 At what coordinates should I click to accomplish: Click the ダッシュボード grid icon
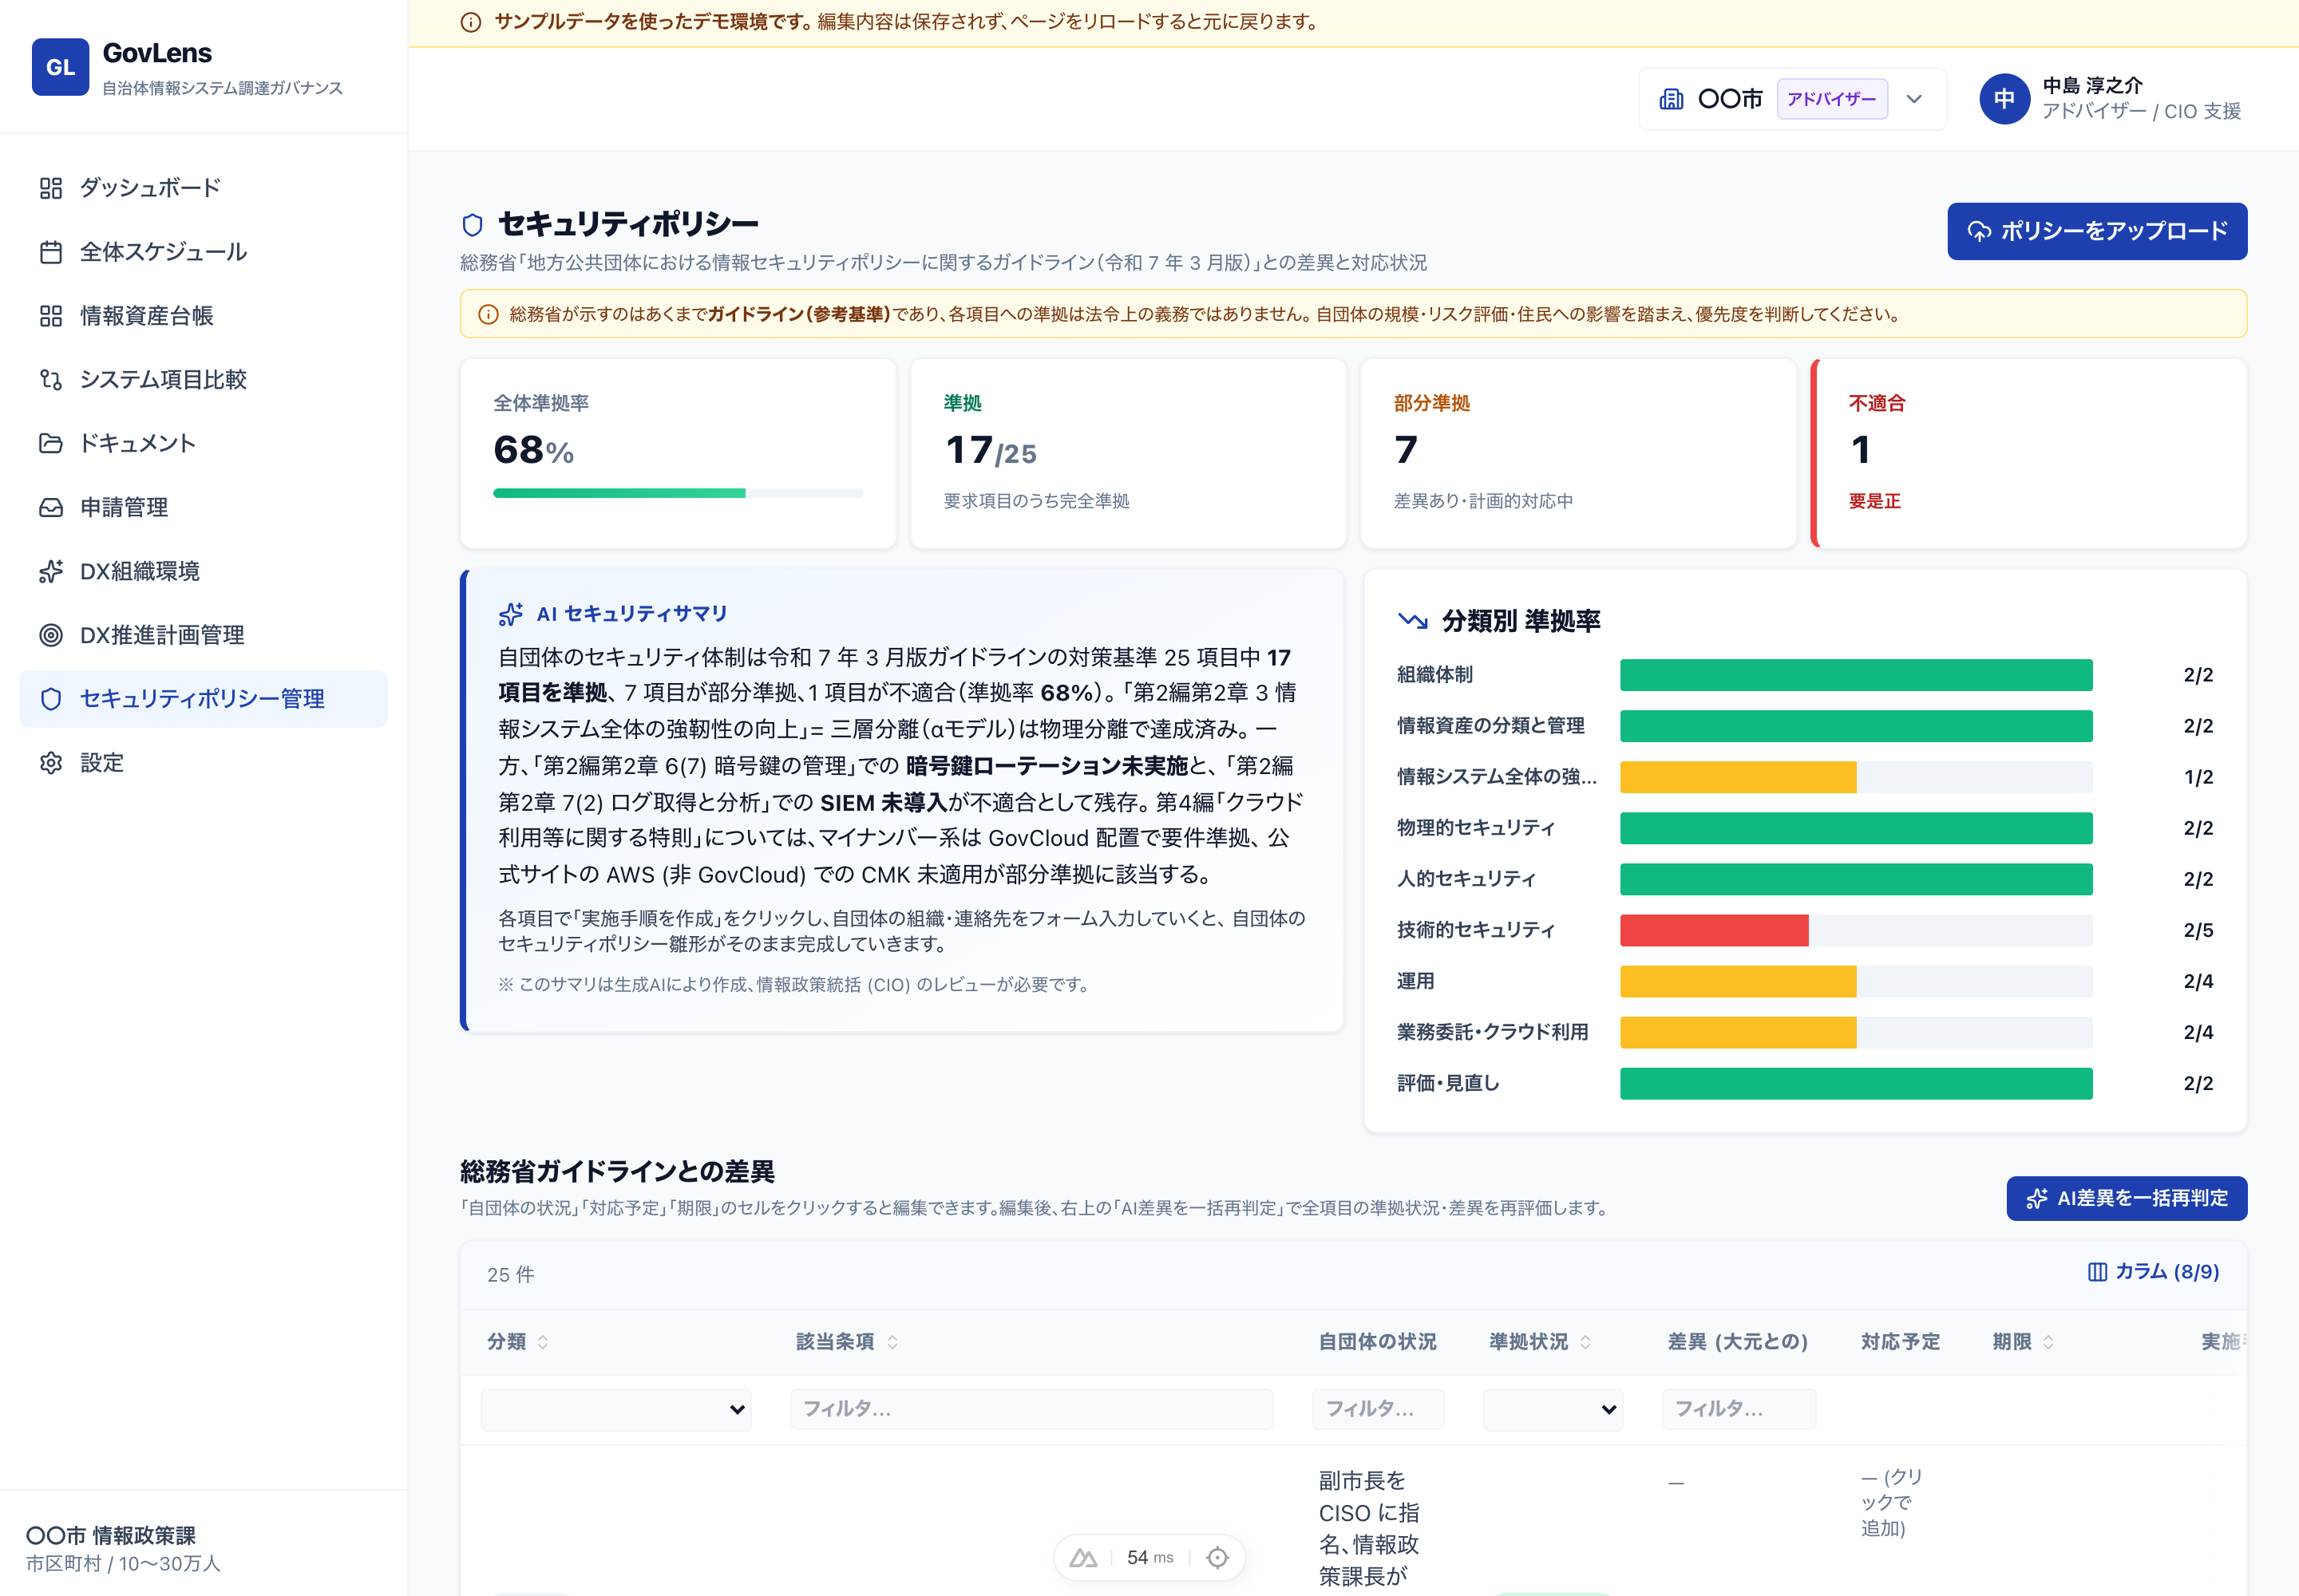(51, 188)
